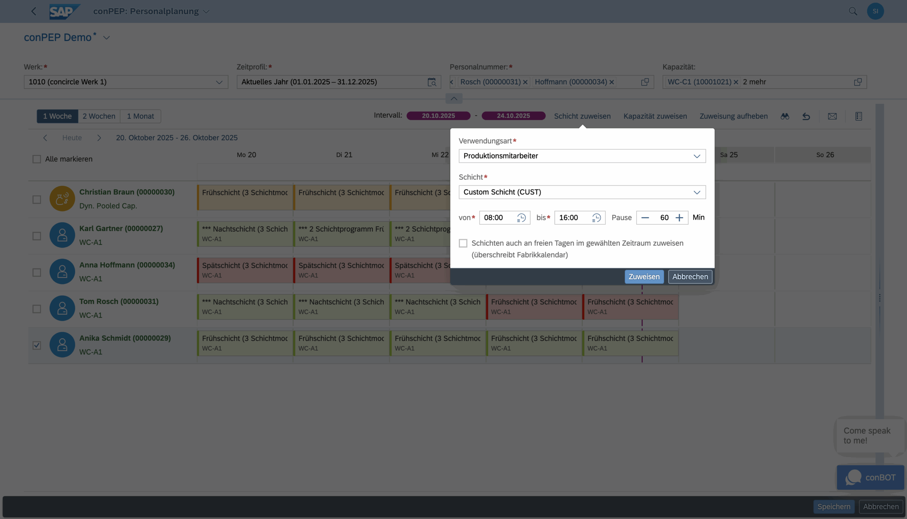
Task: Open the Werk dropdown
Action: click(x=219, y=82)
